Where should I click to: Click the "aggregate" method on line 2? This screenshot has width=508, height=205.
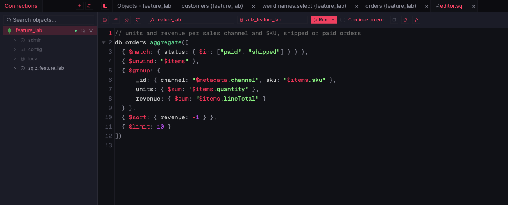(x=166, y=42)
